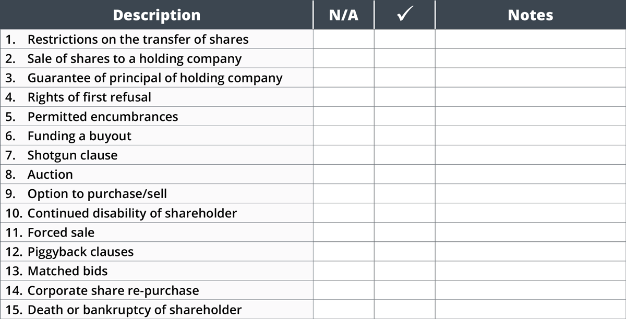
Task: Click the N/A column header
Action: coord(344,15)
